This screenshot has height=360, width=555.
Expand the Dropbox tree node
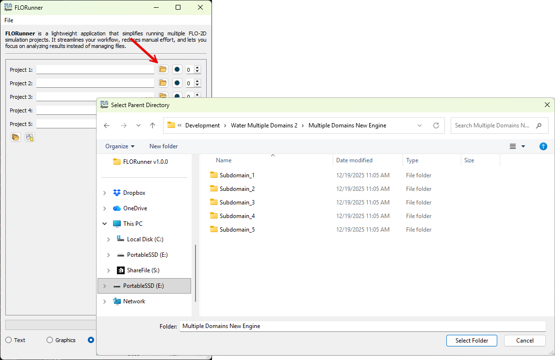105,193
